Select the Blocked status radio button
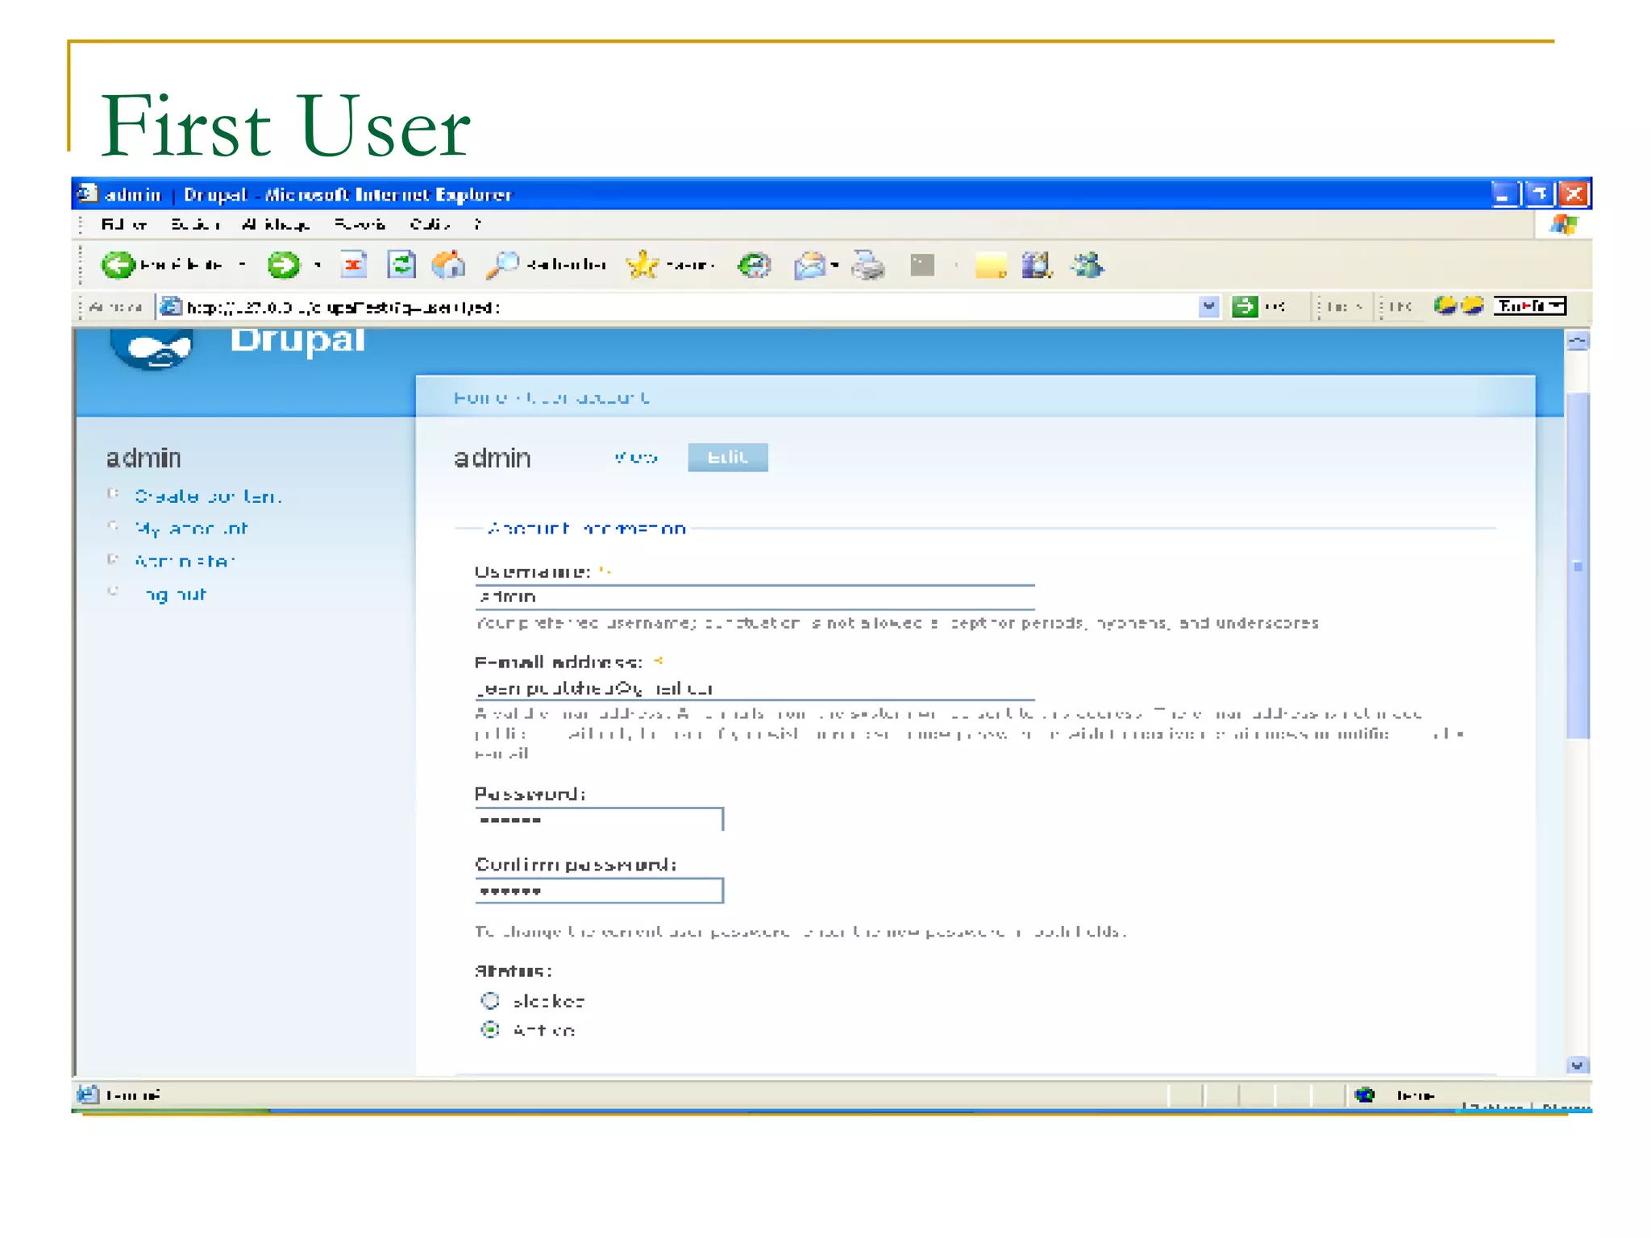The image size is (1651, 1238). (490, 1000)
